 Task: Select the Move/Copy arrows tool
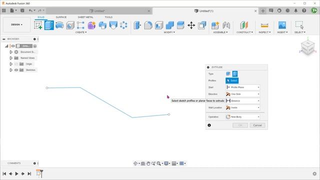[191, 25]
